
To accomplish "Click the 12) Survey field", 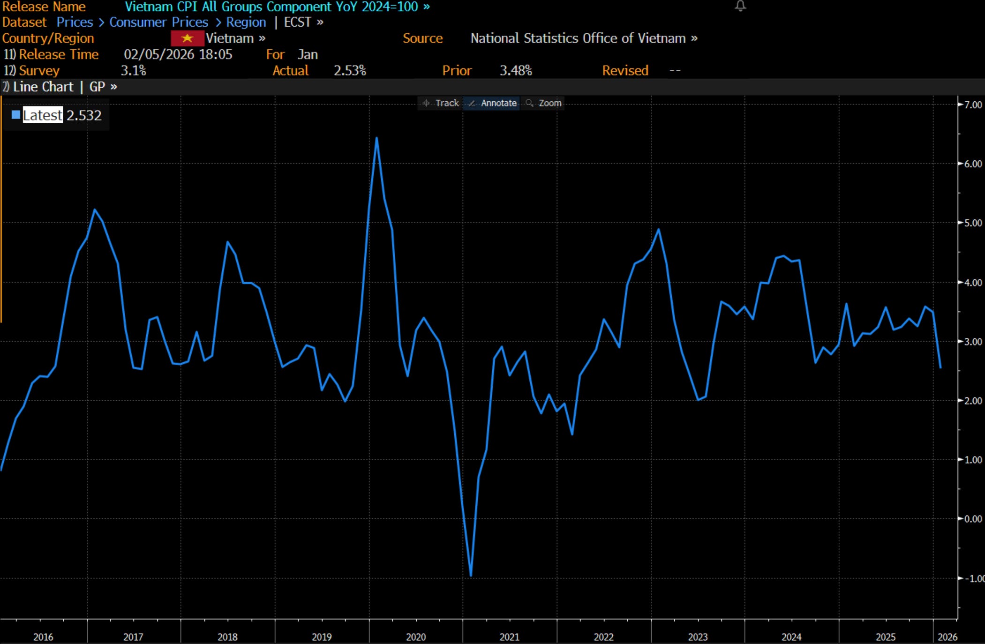I will click(x=31, y=71).
